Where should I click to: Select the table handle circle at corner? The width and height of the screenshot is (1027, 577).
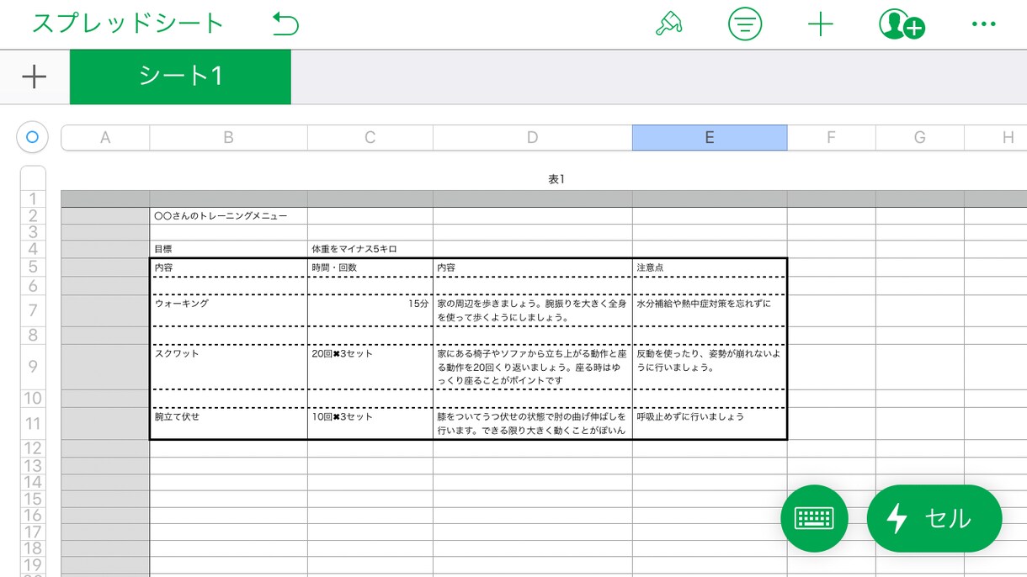coord(32,137)
